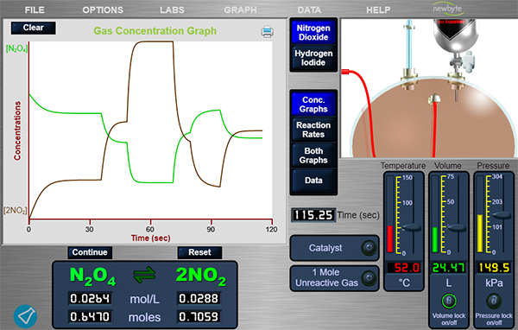This screenshot has height=330, width=518.
Task: Click the time readout showing 115.25
Action: click(313, 215)
